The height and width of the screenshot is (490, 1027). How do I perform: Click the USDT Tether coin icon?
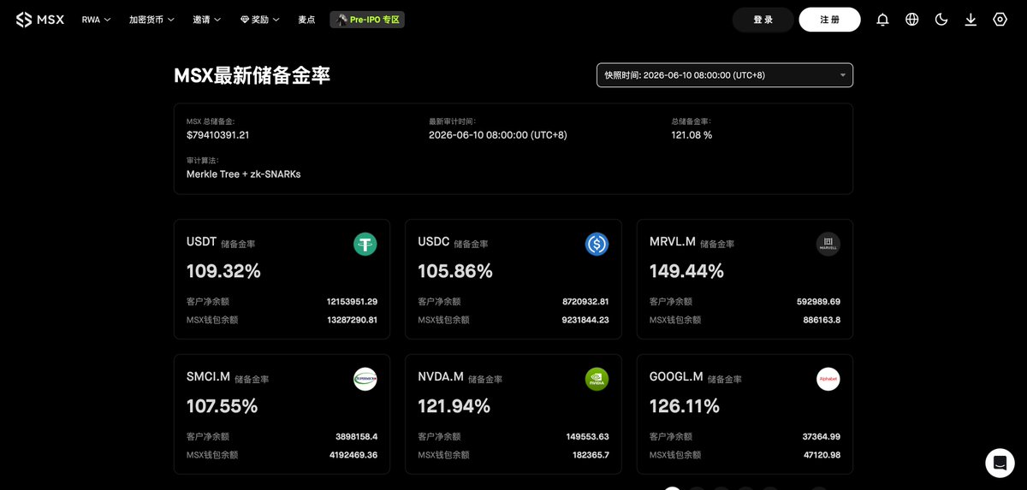(365, 245)
